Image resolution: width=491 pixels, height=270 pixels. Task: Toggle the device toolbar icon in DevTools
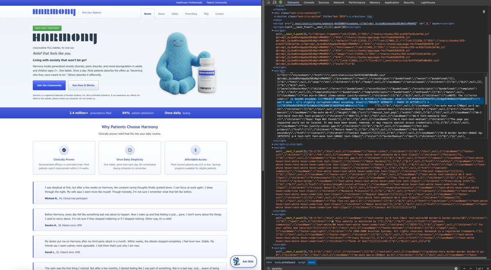click(275, 2)
